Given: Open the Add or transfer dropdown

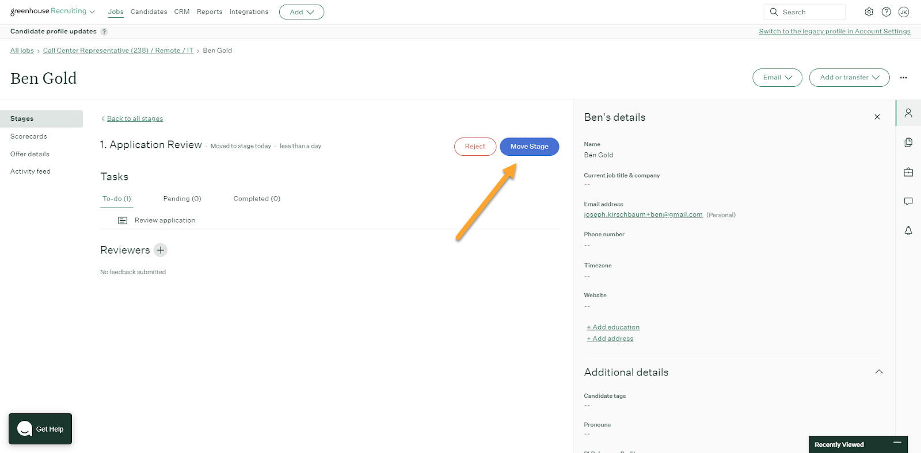Looking at the screenshot, I should [849, 78].
